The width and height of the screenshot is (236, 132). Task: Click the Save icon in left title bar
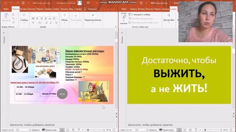[6, 3]
